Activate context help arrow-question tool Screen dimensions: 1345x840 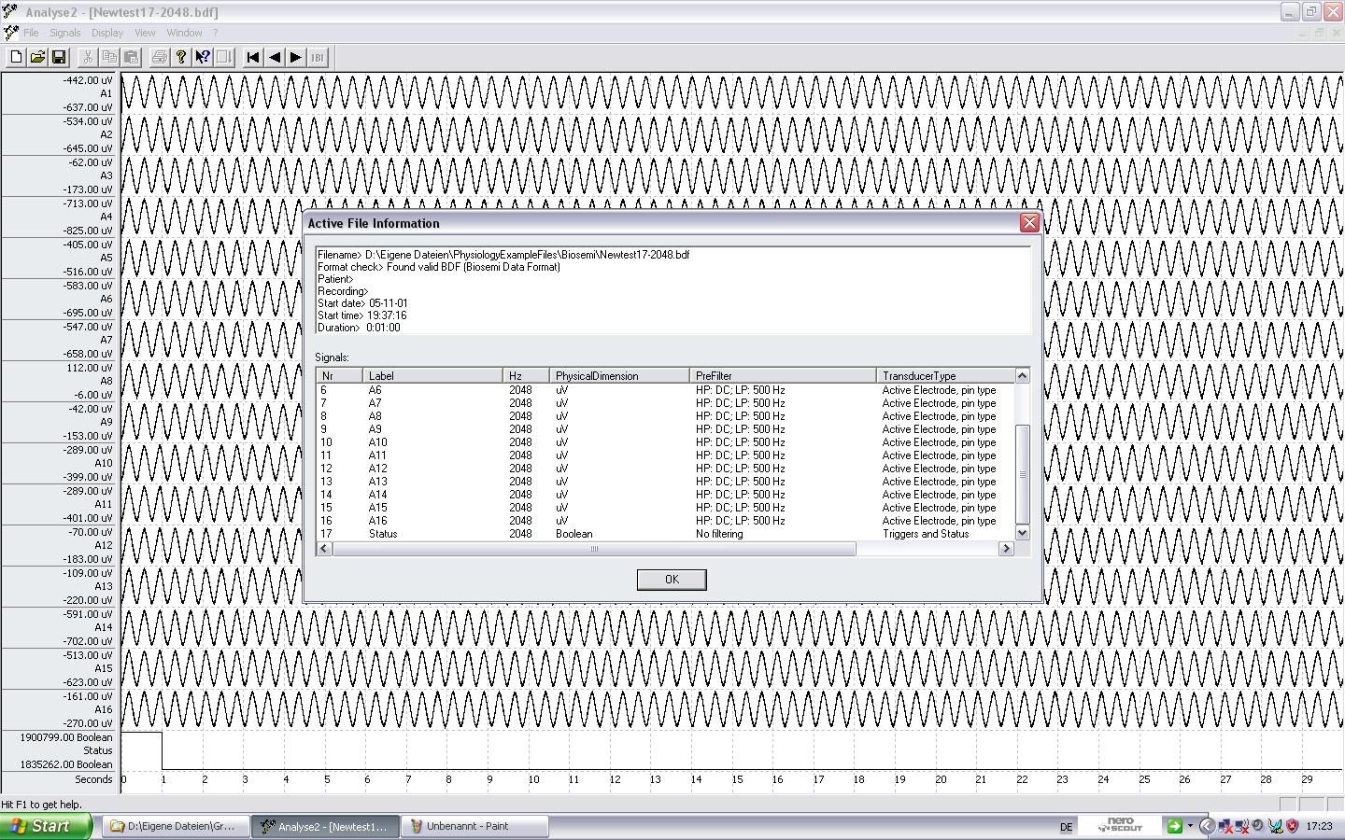click(203, 57)
